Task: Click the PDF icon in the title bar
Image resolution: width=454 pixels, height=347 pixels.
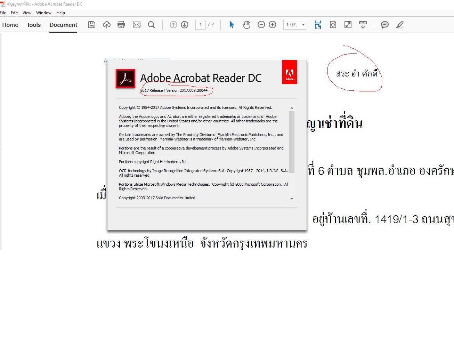Action: (3, 4)
